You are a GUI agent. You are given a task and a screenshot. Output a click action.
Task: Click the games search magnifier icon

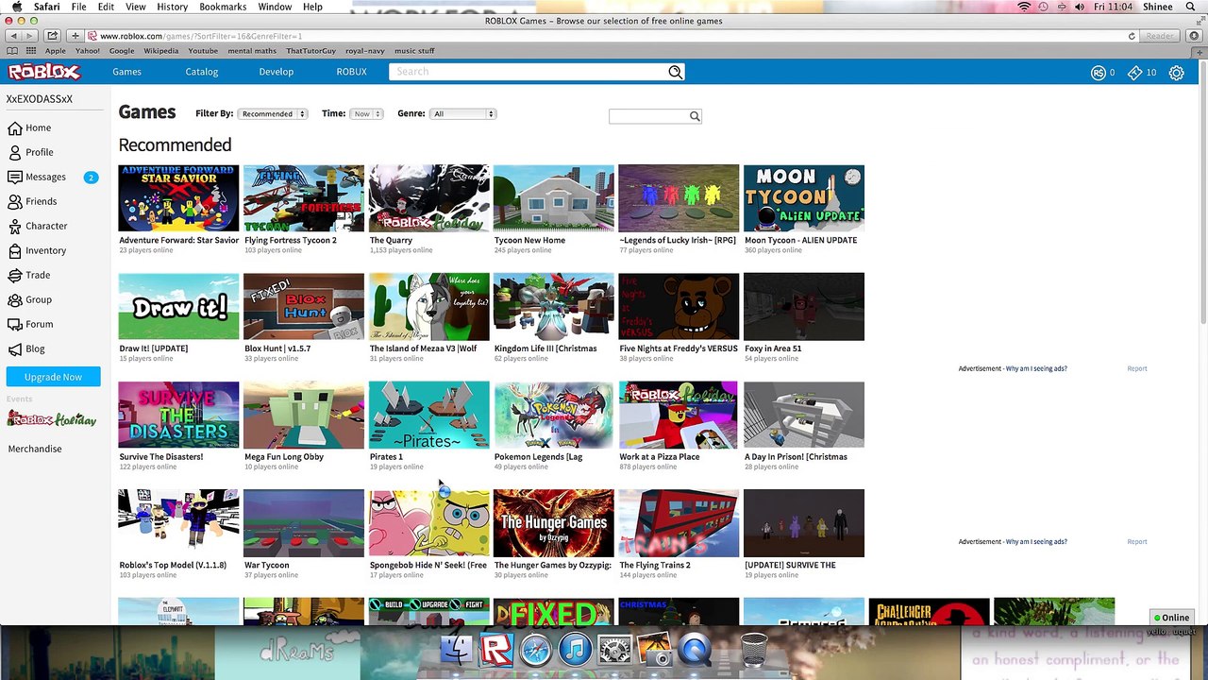(x=695, y=116)
